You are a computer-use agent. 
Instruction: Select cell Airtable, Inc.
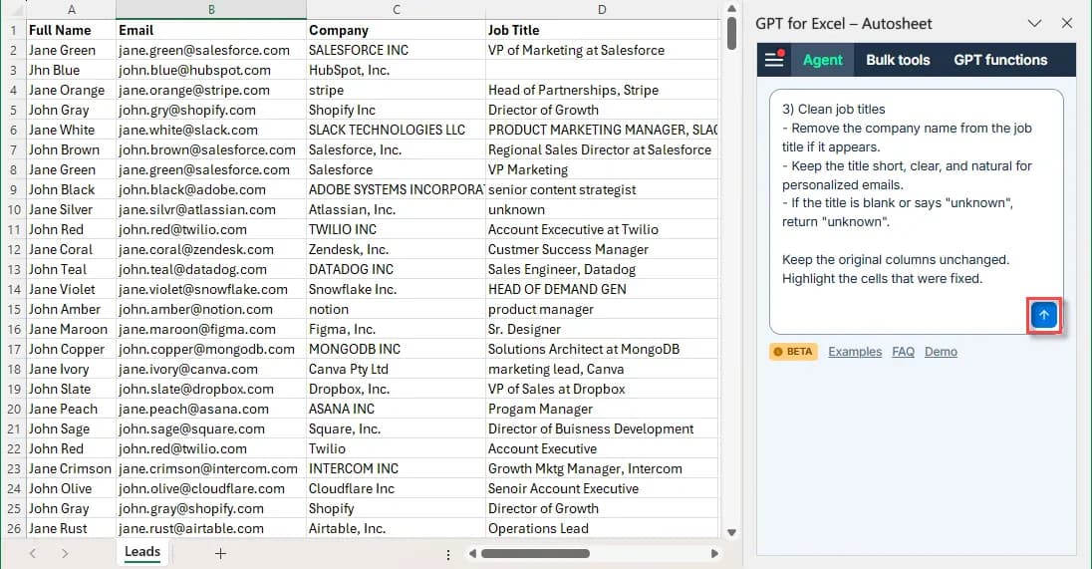click(396, 528)
